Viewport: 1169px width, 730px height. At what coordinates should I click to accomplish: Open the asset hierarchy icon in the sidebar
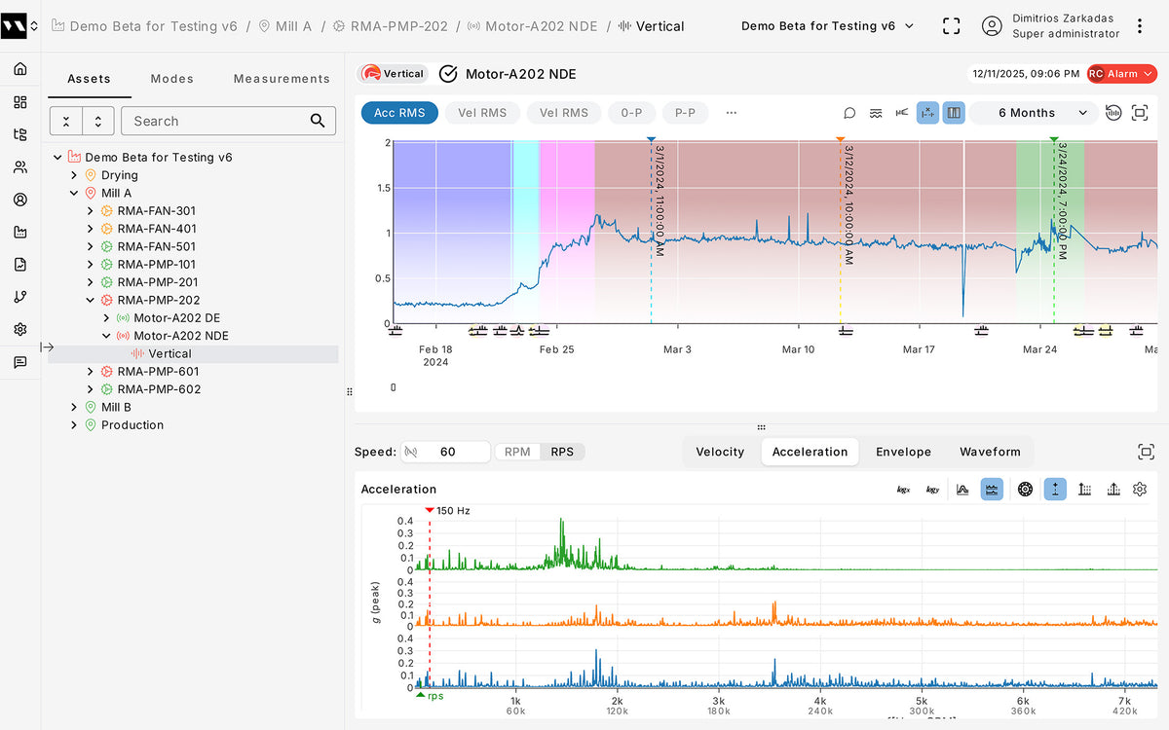coord(20,134)
